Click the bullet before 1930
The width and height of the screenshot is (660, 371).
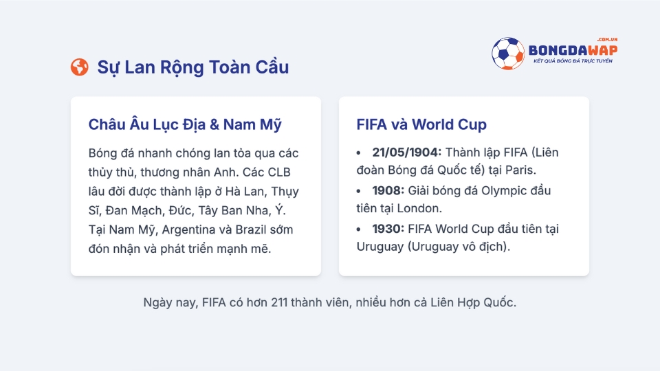(359, 229)
